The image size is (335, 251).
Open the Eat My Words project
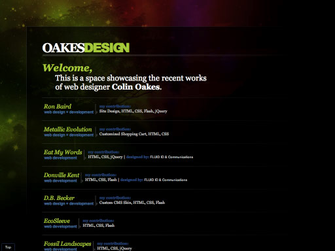pyautogui.click(x=63, y=152)
